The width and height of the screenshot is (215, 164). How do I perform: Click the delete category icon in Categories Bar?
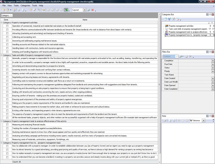click(x=177, y=19)
